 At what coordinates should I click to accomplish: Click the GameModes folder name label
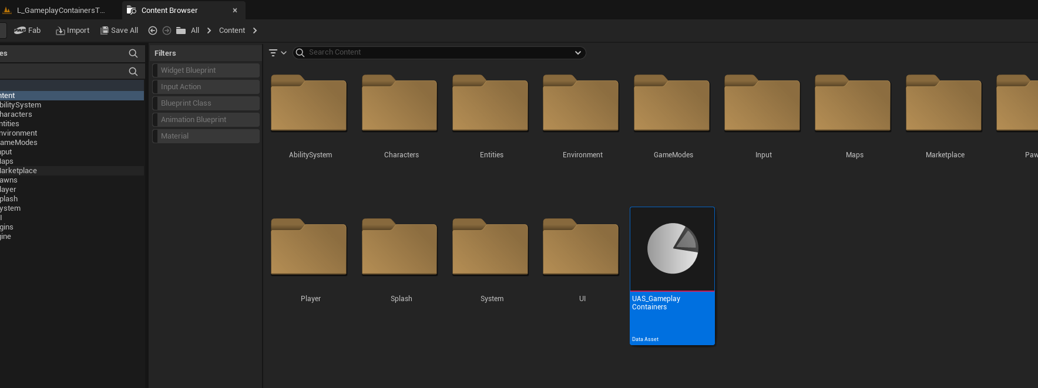pos(673,155)
